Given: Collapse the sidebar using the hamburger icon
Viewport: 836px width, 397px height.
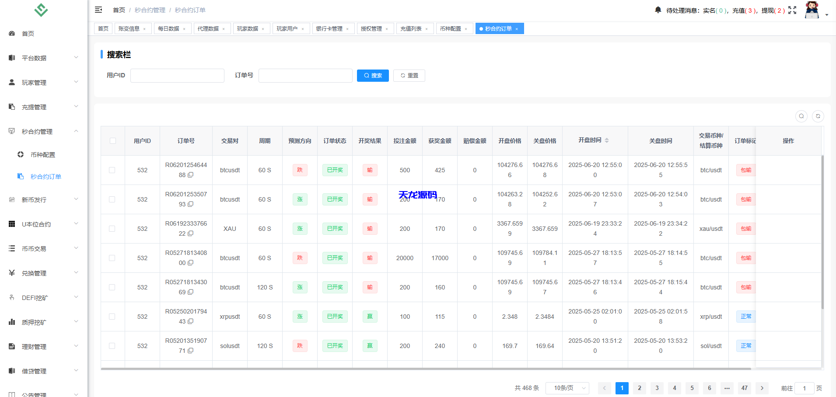Looking at the screenshot, I should click(x=98, y=9).
